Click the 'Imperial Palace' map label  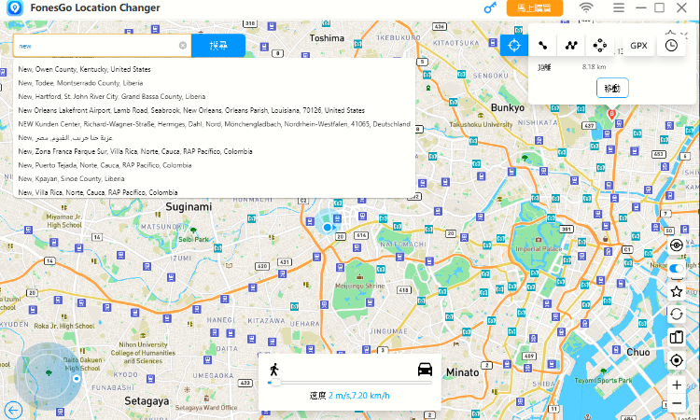coord(539,248)
